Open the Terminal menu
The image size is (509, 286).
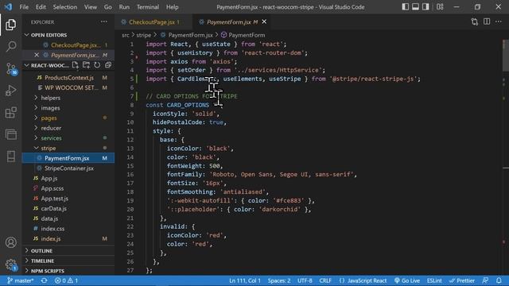(x=148, y=7)
